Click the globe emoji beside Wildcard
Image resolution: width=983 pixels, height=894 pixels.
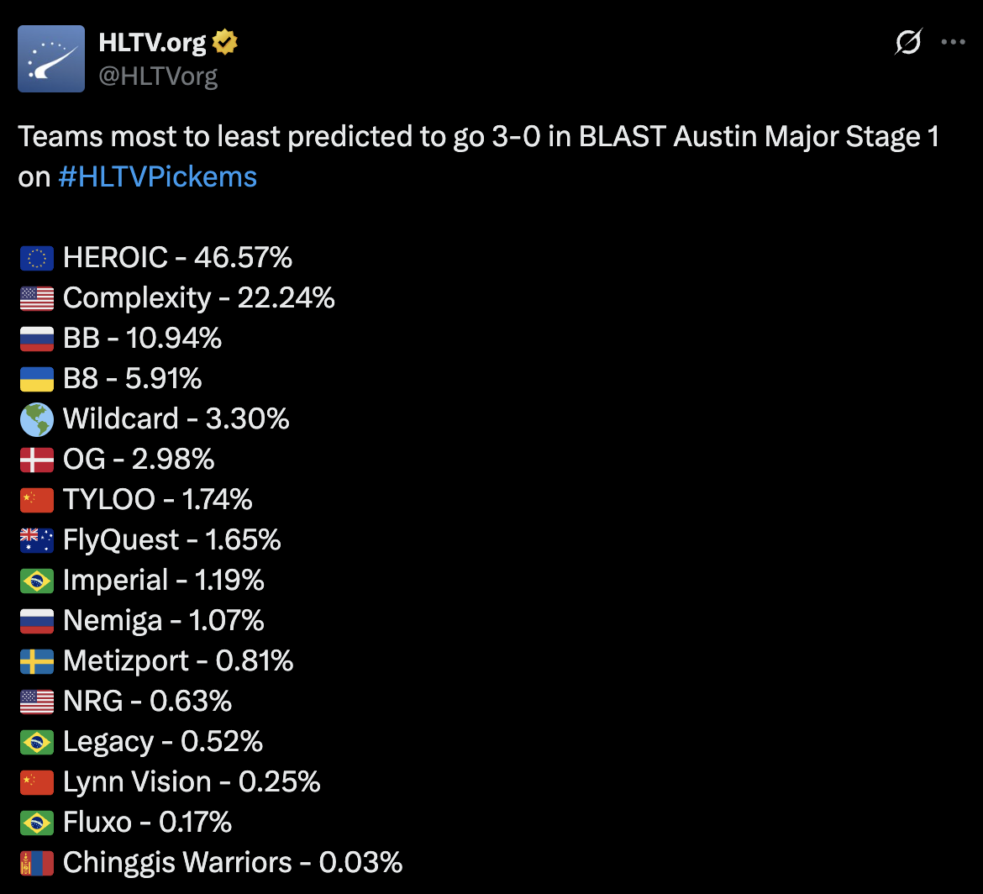click(x=37, y=419)
